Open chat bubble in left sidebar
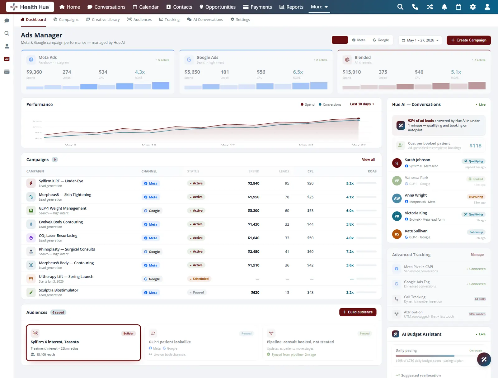 point(7,21)
